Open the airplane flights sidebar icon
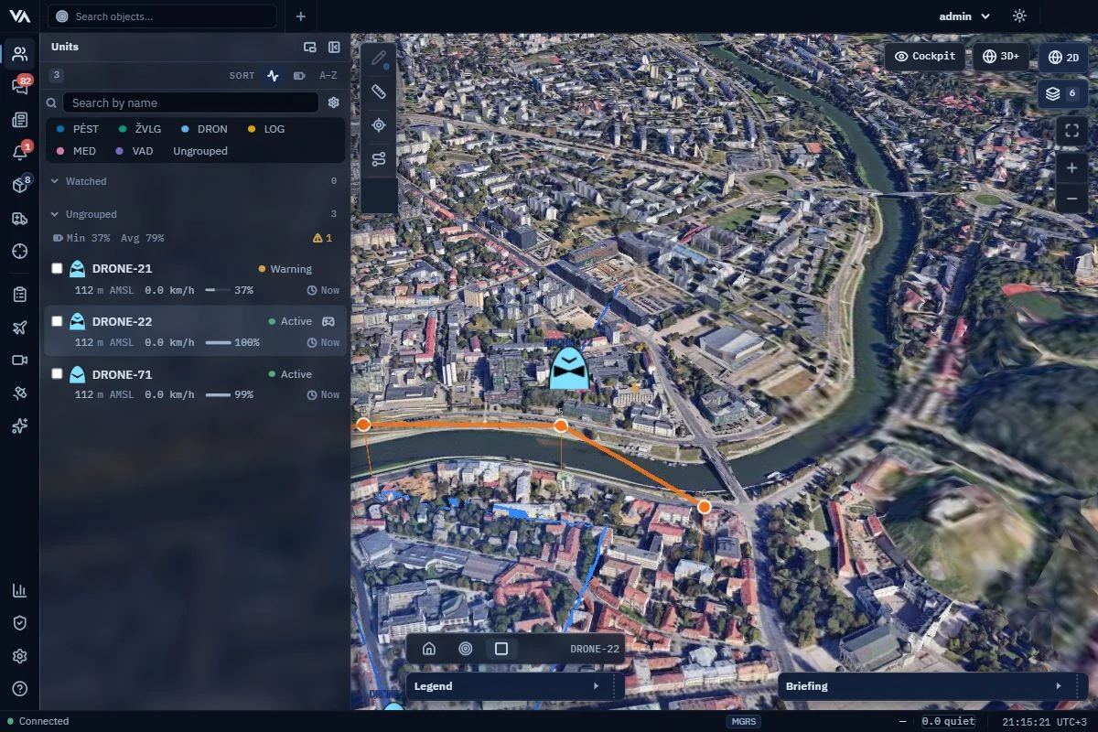Image resolution: width=1098 pixels, height=732 pixels. (20, 328)
